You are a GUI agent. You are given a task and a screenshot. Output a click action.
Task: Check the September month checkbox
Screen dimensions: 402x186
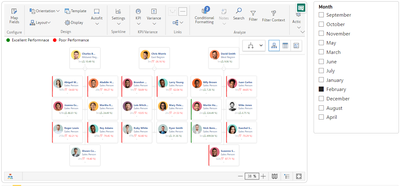click(x=321, y=15)
